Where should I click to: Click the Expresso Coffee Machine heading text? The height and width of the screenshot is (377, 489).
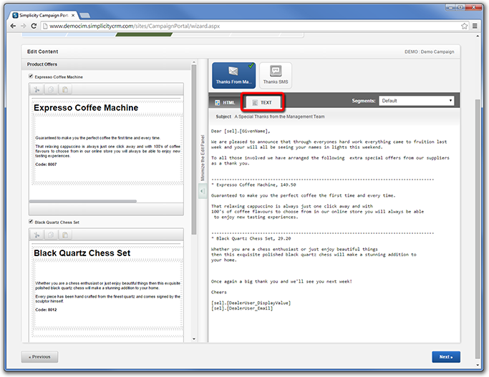click(x=86, y=108)
